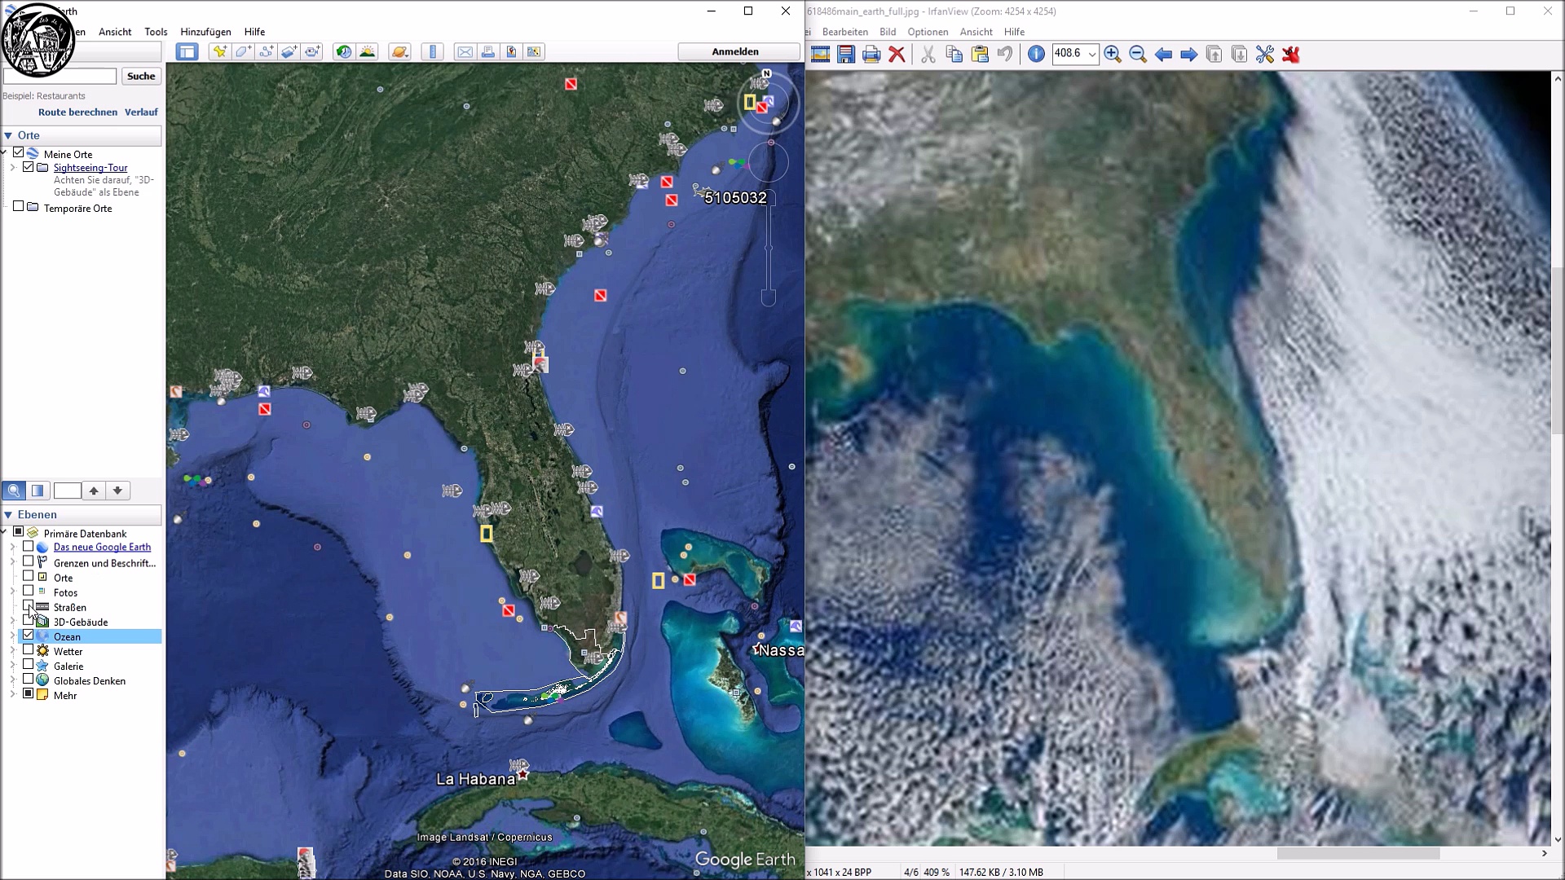
Task: Click the IrfanView zoom in magnifier
Action: [1113, 55]
